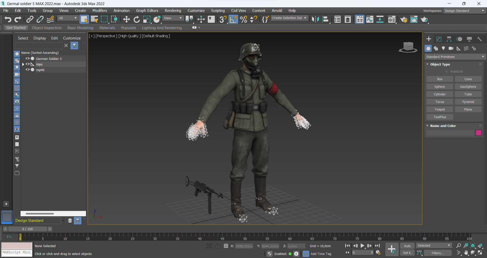This screenshot has width=487, height=258.
Task: Open the Motion panel tab
Action: tap(459, 39)
